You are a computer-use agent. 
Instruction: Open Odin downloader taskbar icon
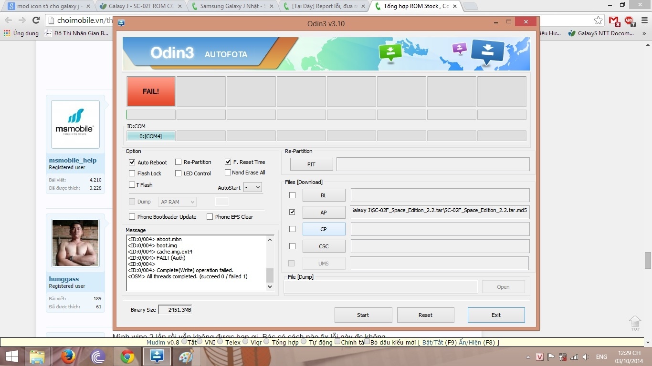click(157, 356)
